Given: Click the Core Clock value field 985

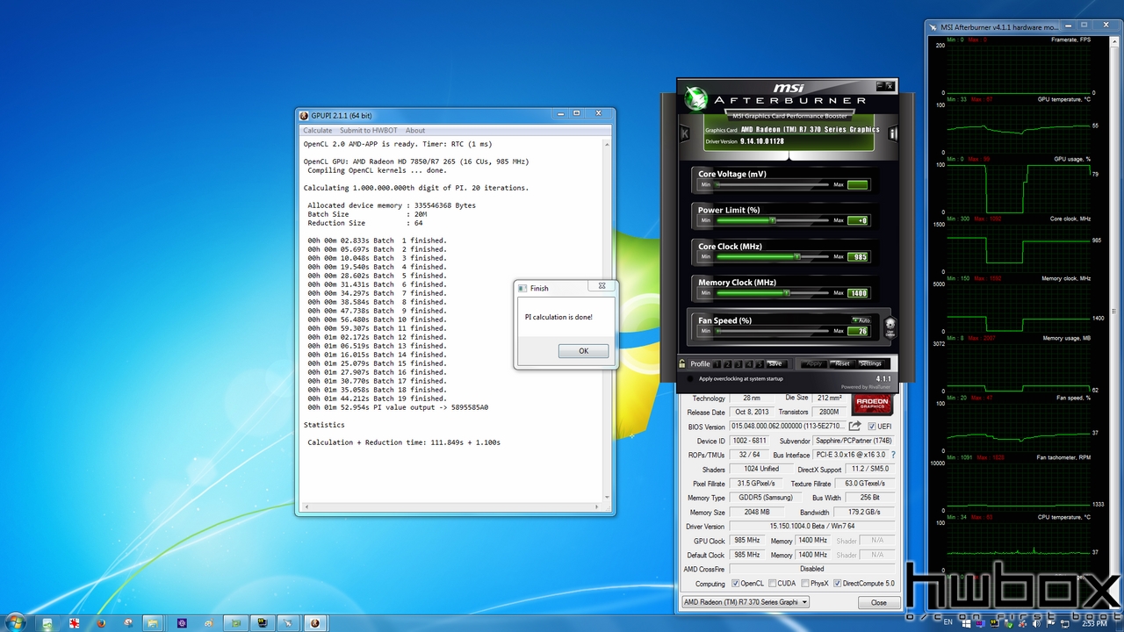Looking at the screenshot, I should (x=857, y=256).
